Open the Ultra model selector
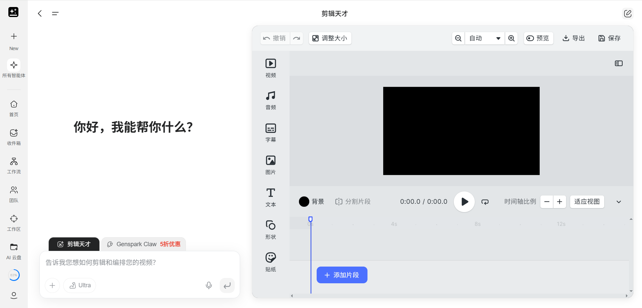This screenshot has width=642, height=308. click(80, 285)
